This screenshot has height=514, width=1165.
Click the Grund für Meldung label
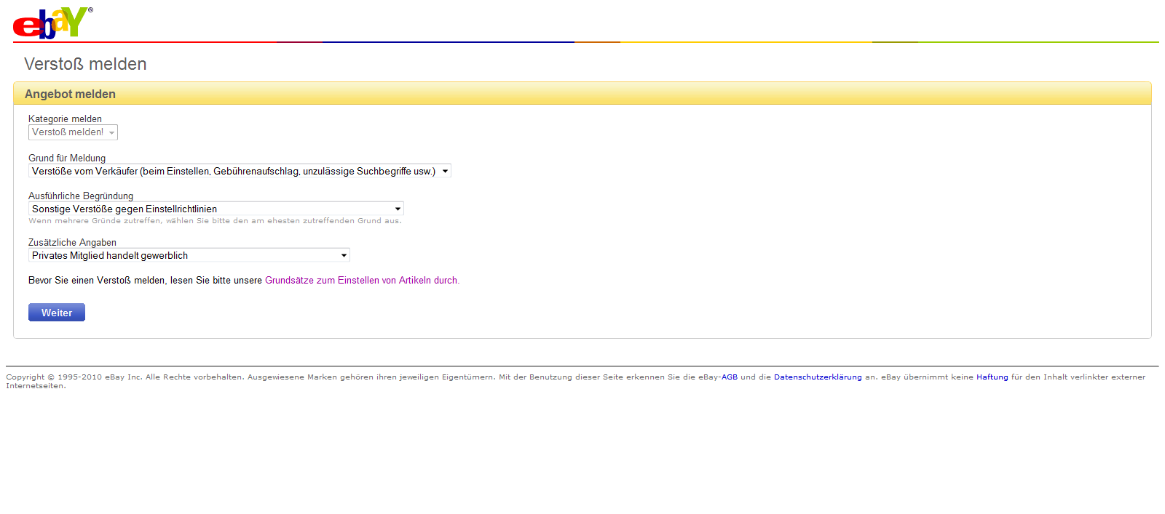click(67, 158)
